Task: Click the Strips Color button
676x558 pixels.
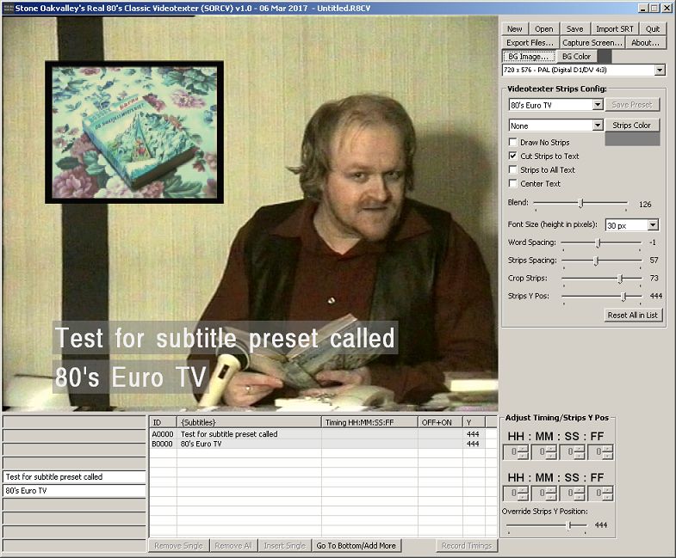Action: tap(631, 125)
